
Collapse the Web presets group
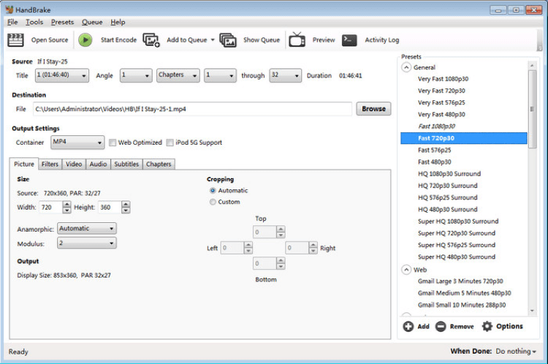406,270
